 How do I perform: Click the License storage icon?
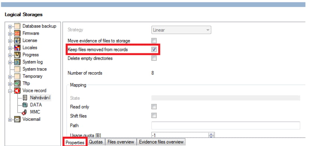[x=17, y=41]
